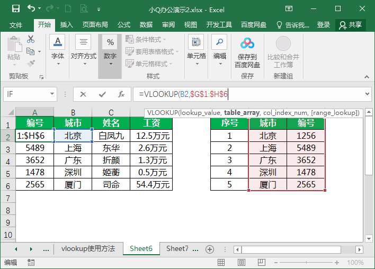375x269 pixels.
Task: Open the vlookup使用方法 sheet tab
Action: [88, 249]
